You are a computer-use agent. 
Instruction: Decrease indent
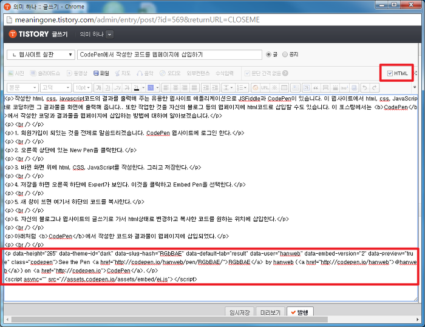pyautogui.click(x=215, y=88)
